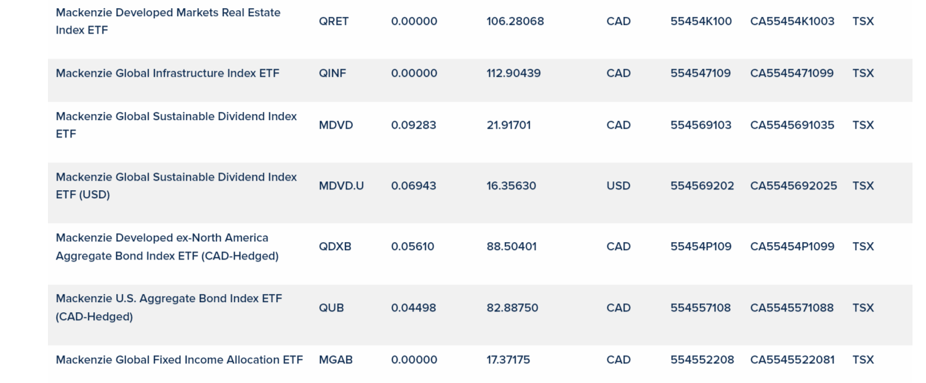This screenshot has height=383, width=926.
Task: Click CUSIP value 554552208
Action: 702,360
